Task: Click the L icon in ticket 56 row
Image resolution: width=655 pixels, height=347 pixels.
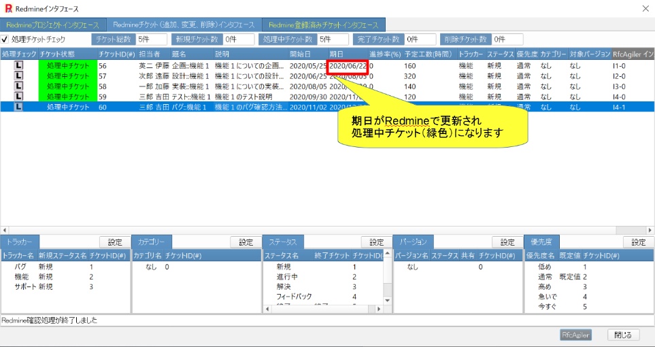Action: coord(18,65)
